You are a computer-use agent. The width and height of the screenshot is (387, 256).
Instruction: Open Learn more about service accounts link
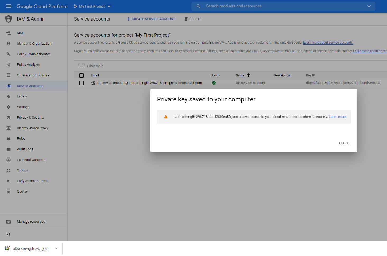click(x=328, y=43)
